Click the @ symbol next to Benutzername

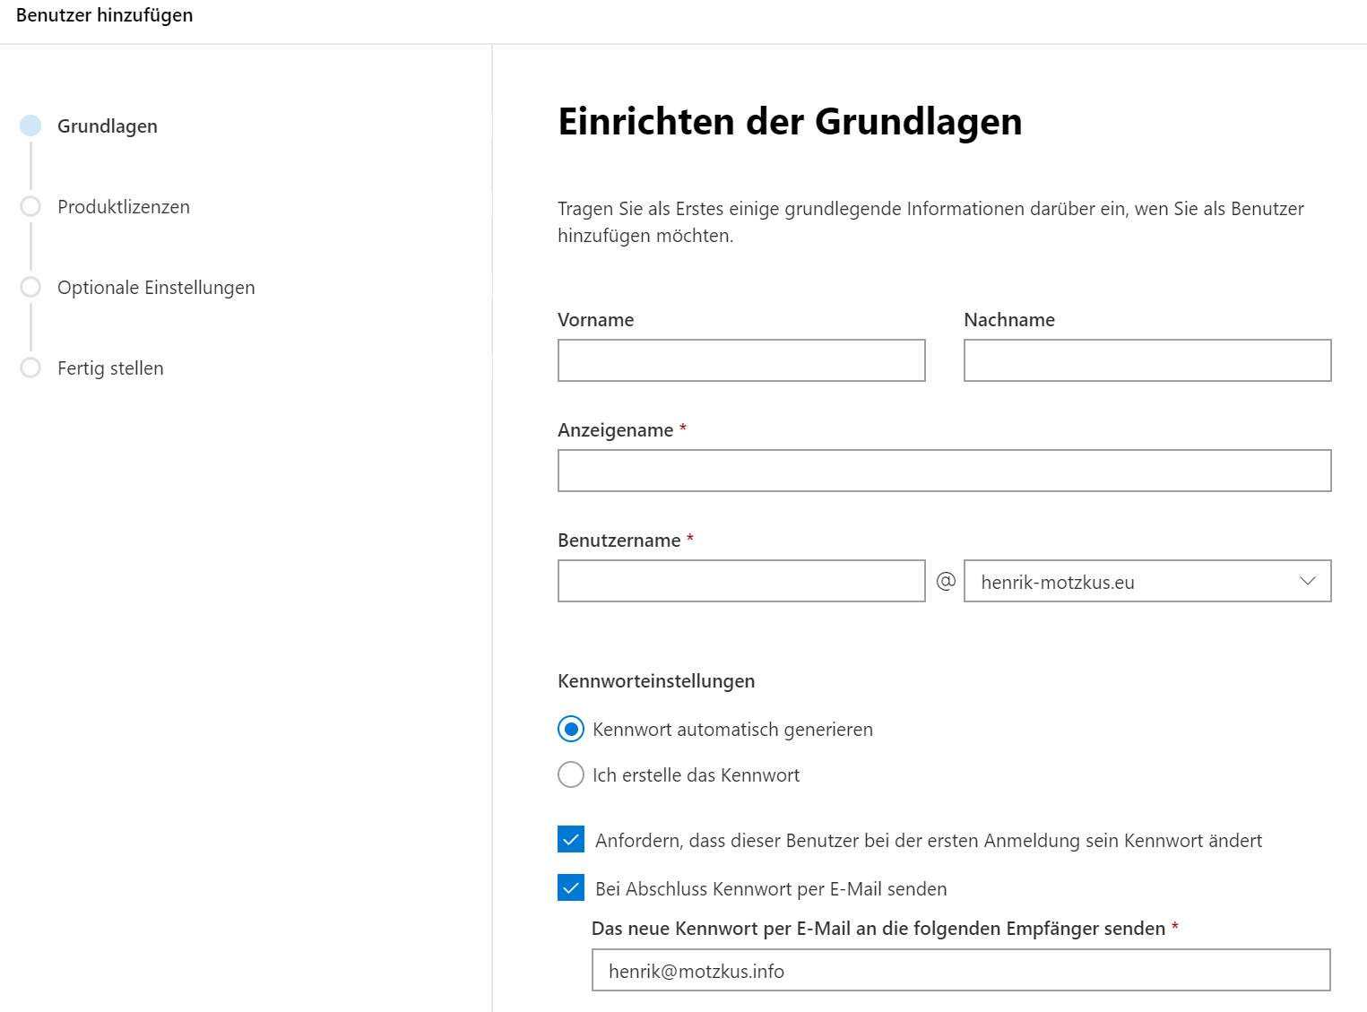point(946,581)
